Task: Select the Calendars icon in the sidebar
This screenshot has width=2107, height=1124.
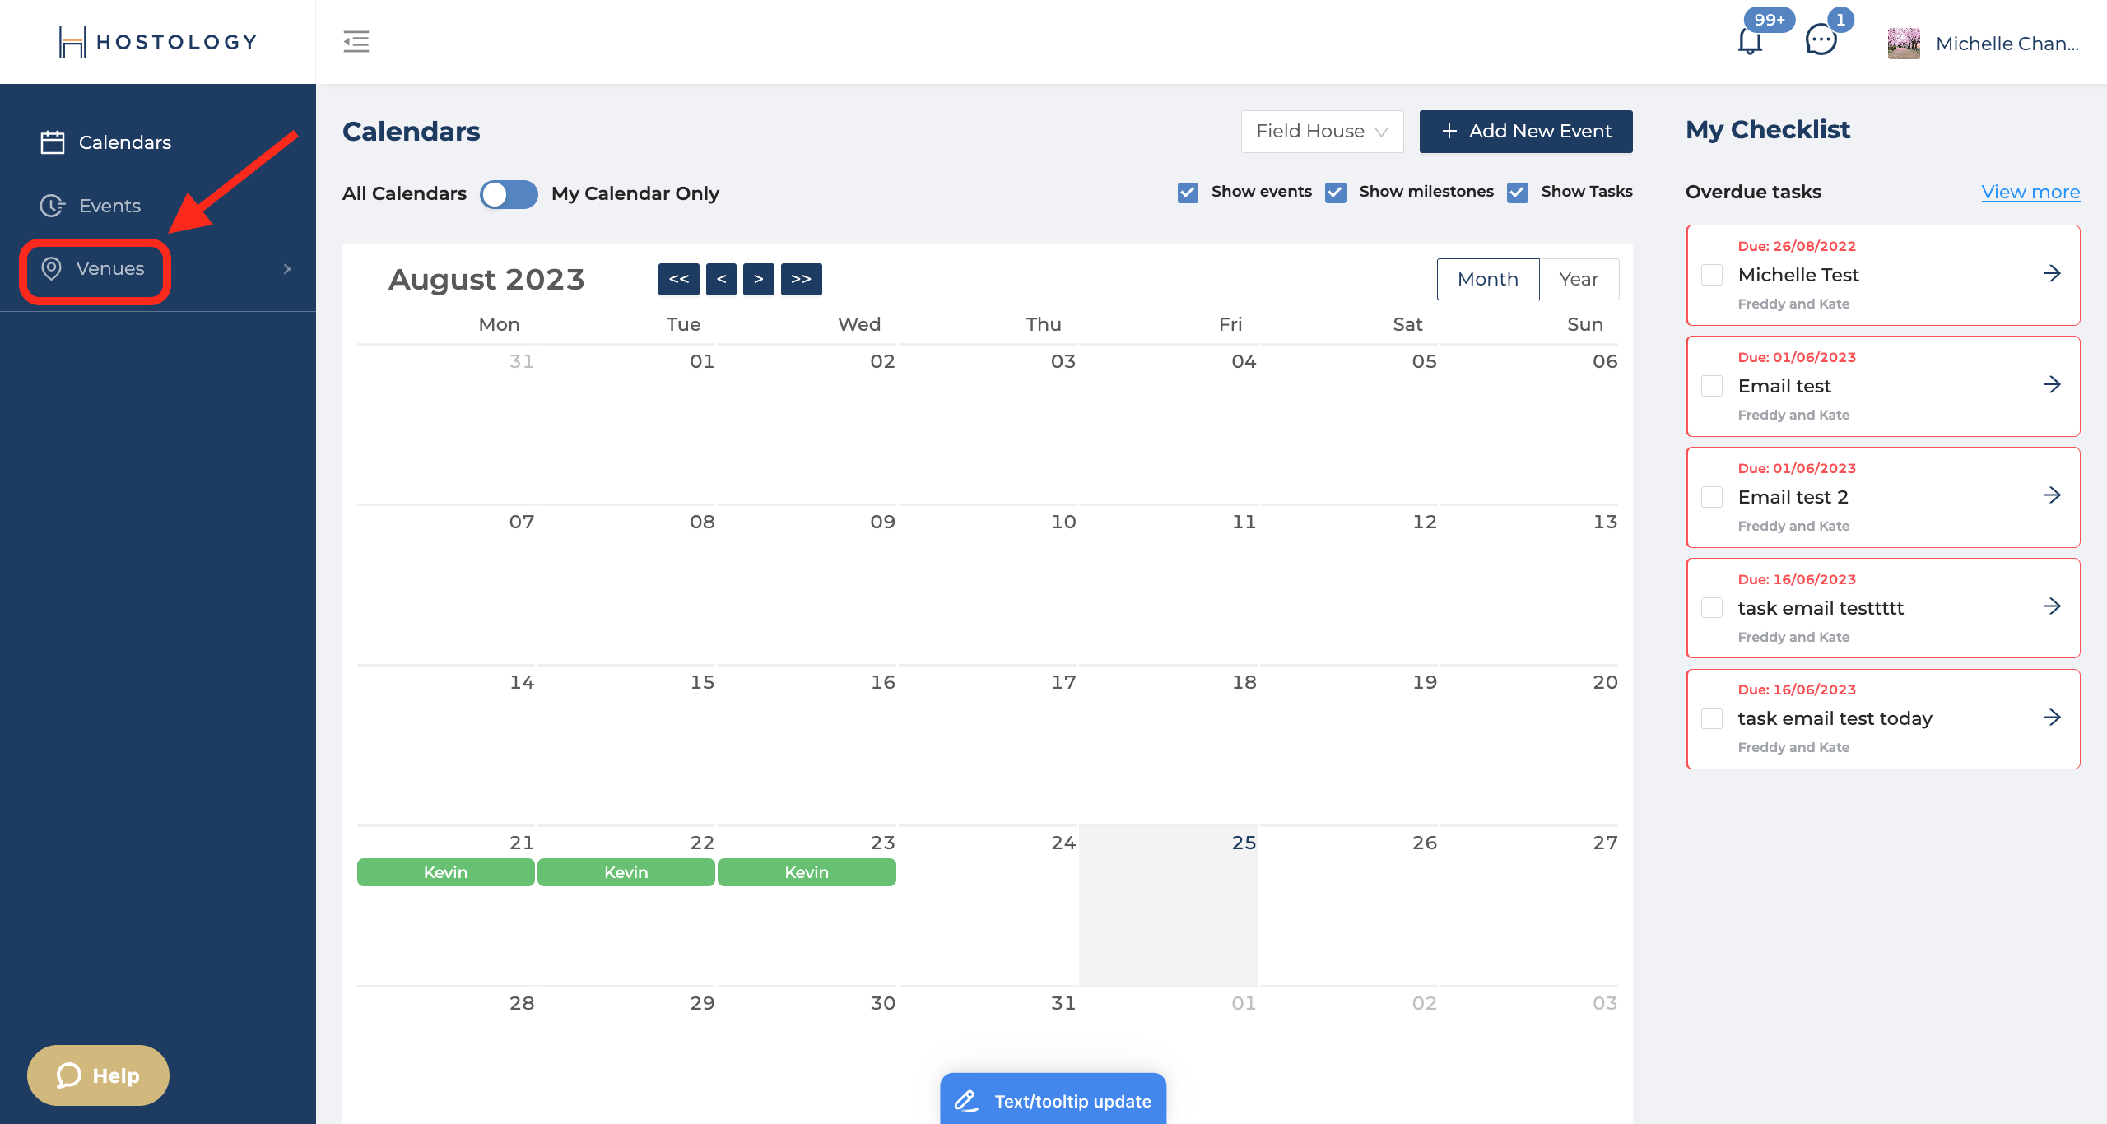Action: pyautogui.click(x=53, y=142)
